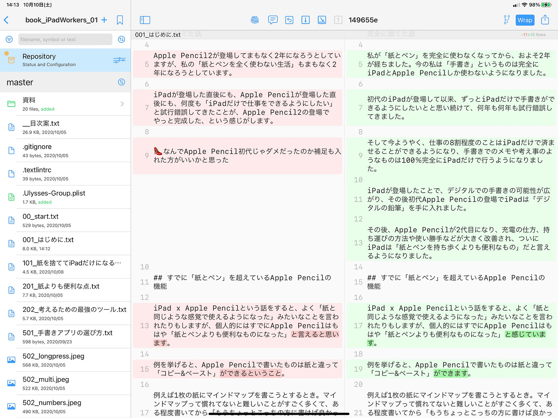Select the master branch header
558x418 pixels.
[x=65, y=82]
